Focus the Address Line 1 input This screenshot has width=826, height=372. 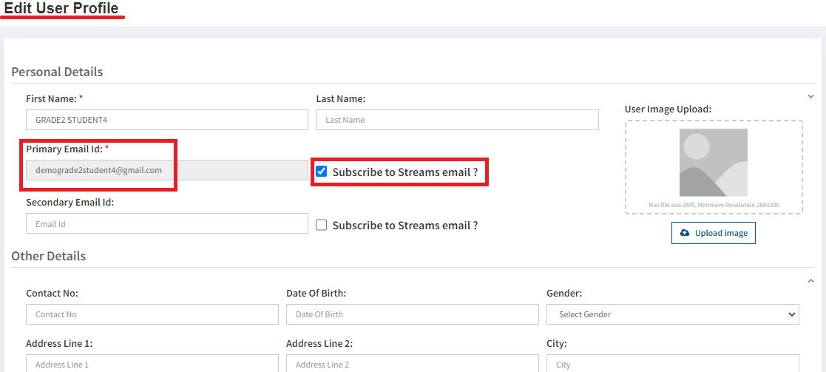(x=152, y=364)
